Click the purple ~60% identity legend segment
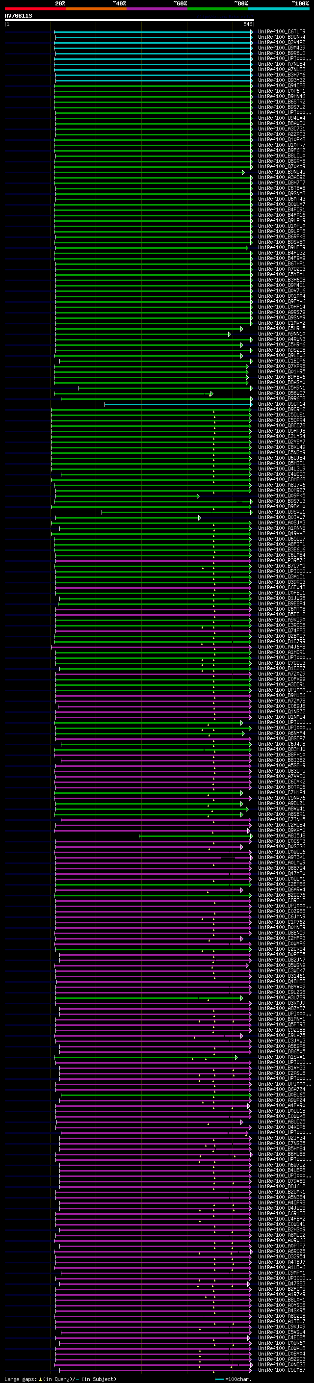Screen dimensions: 314x1383 (x=157, y=9)
